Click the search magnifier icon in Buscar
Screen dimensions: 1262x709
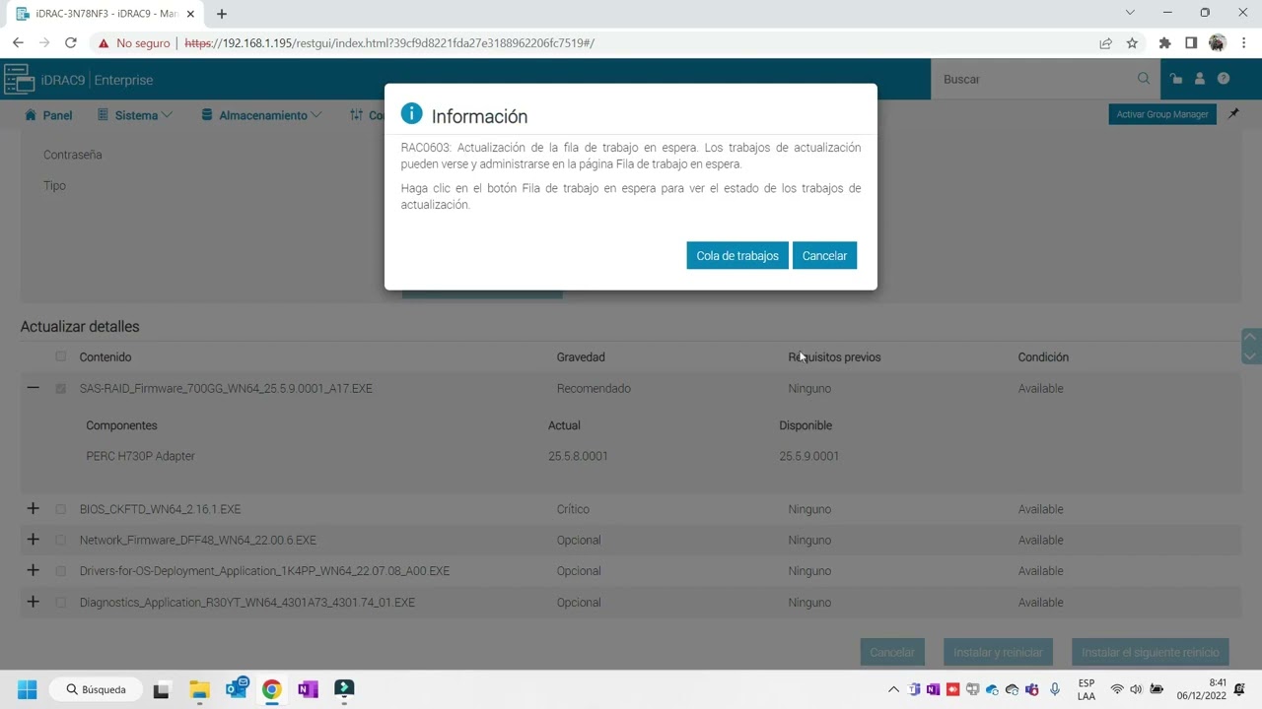1144,79
